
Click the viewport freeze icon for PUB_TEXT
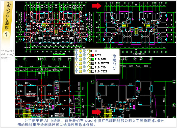click(x=85, y=71)
